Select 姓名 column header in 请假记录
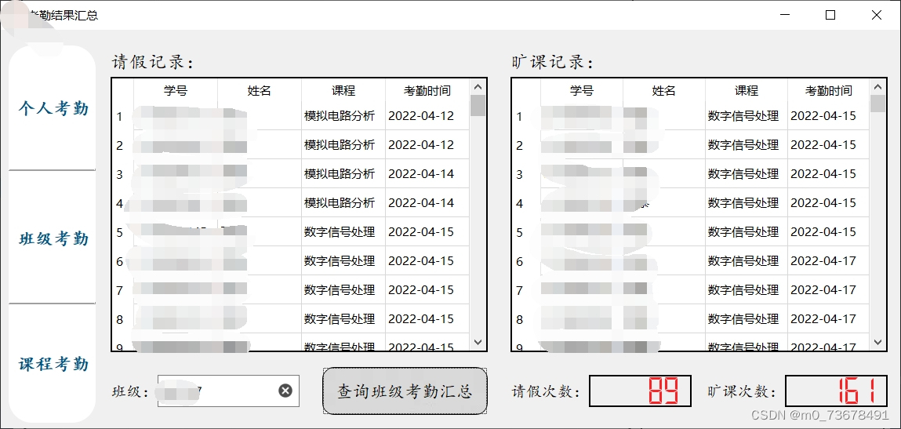Viewport: 901px width, 429px height. (x=259, y=90)
